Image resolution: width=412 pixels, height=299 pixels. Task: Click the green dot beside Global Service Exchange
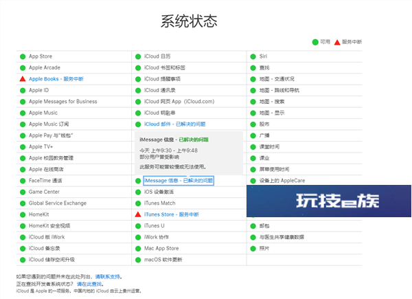click(x=23, y=203)
